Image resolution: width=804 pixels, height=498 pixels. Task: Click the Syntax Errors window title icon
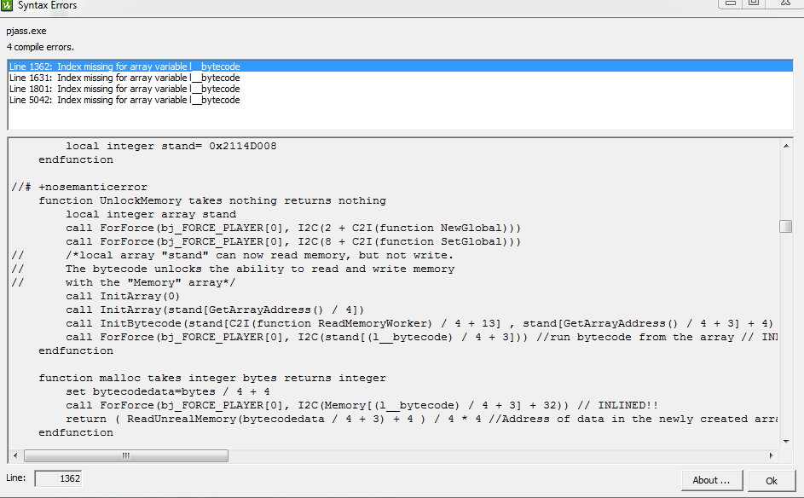(8, 6)
